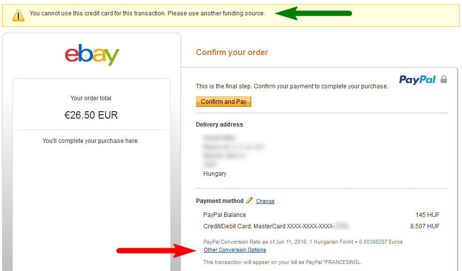The image size is (462, 271).
Task: Click the Confirm your order heading
Action: click(232, 52)
